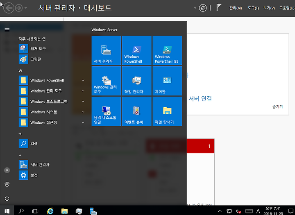Open the 관리(M) menu
Screen dimensions: 295x215
tap(235, 8)
